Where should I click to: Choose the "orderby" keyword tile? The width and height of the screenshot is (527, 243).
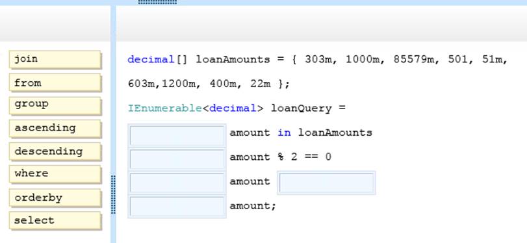pos(55,198)
